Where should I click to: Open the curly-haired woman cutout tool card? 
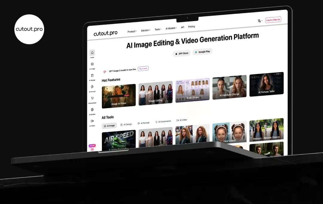coord(192,134)
